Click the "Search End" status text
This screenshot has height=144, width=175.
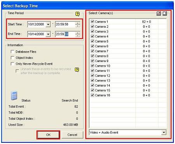[70, 101]
